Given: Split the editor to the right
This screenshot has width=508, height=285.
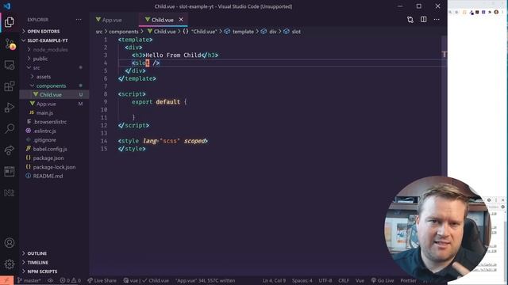Looking at the screenshot, I should click(423, 20).
